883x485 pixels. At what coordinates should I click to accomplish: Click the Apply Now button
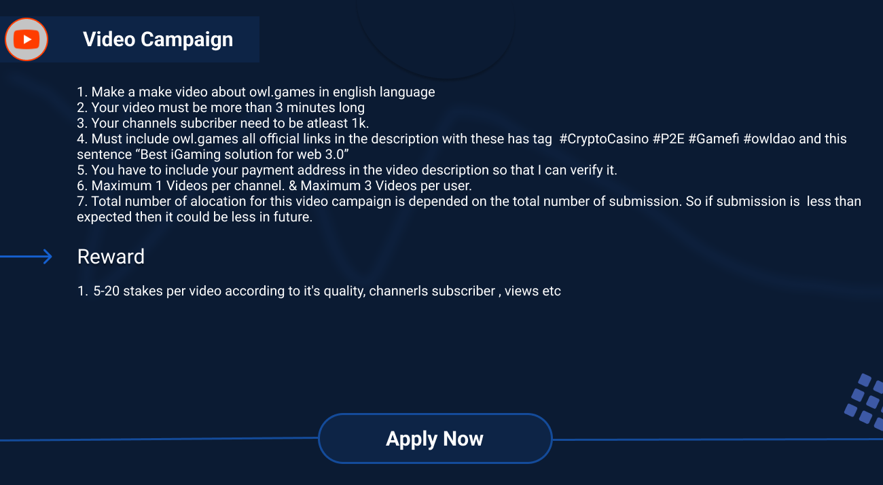[435, 439]
